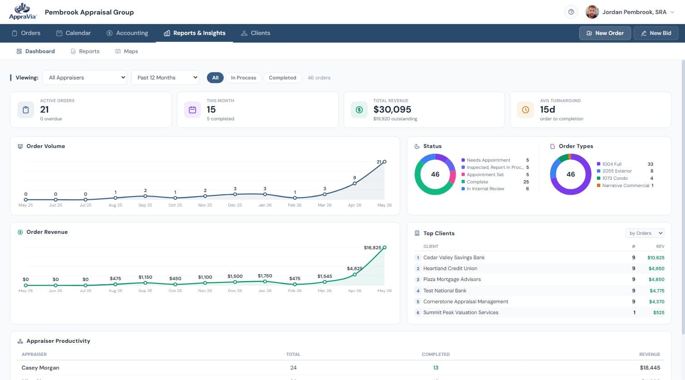Click the $10,625 revenue value

pos(656,257)
